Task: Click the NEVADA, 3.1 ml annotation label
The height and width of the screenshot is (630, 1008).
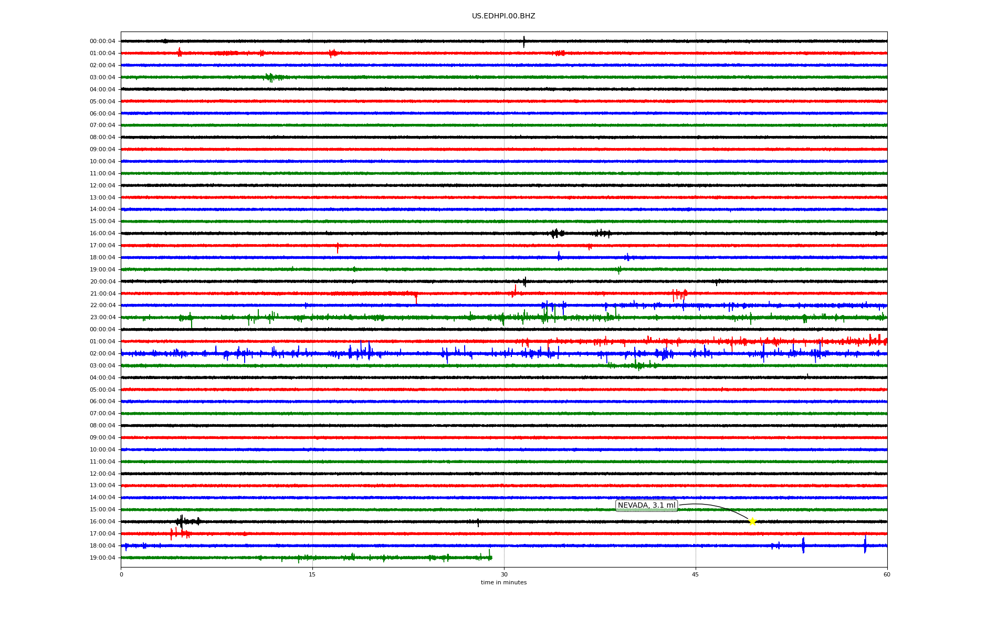Action: click(646, 506)
